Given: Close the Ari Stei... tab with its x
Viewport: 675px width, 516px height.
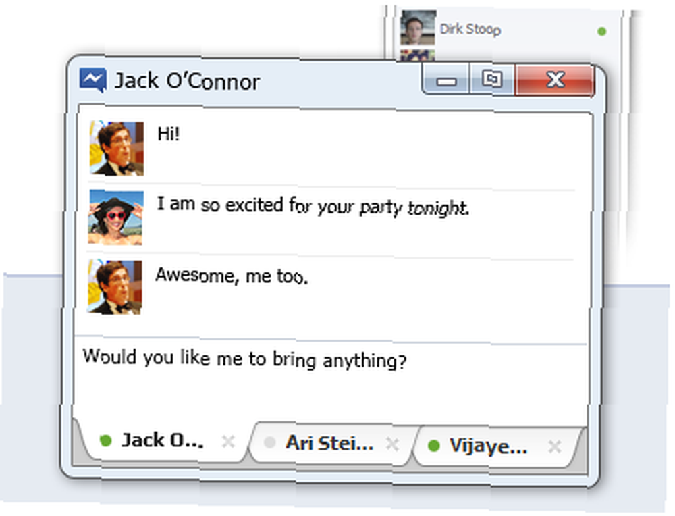Looking at the screenshot, I should (392, 444).
